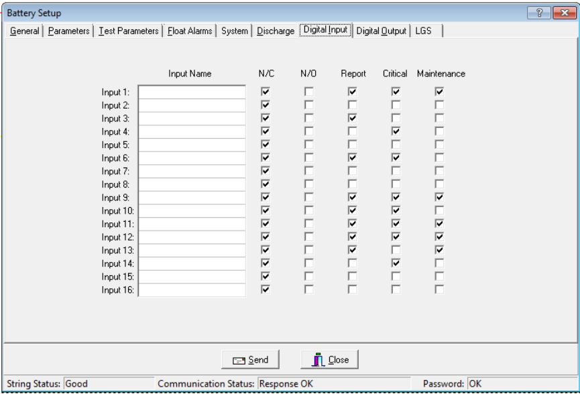Viewport: 580px width, 394px height.
Task: Uncheck Report for Input 1
Action: tap(353, 92)
